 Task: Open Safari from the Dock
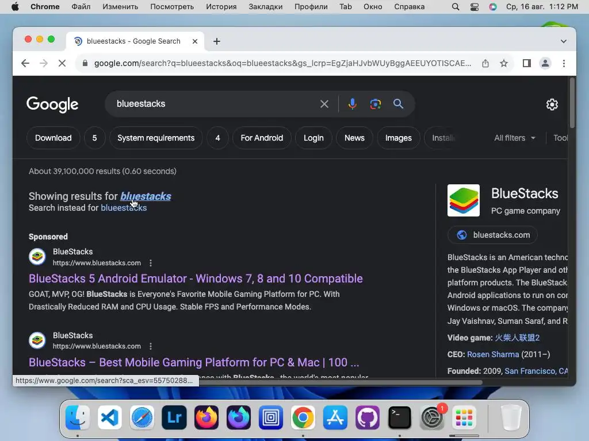pos(142,417)
